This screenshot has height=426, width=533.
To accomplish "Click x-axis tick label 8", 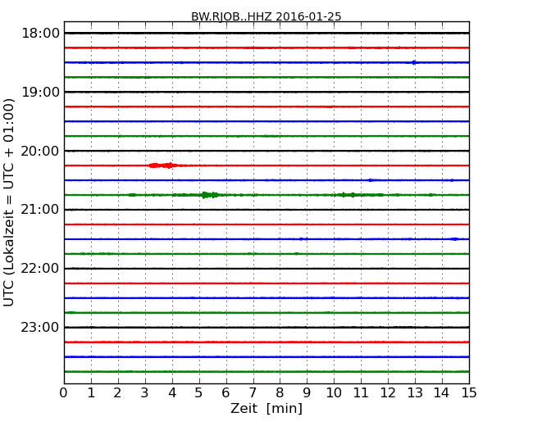I will 280,393.
